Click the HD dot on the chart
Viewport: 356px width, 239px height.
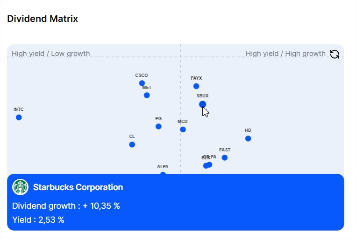(x=248, y=138)
